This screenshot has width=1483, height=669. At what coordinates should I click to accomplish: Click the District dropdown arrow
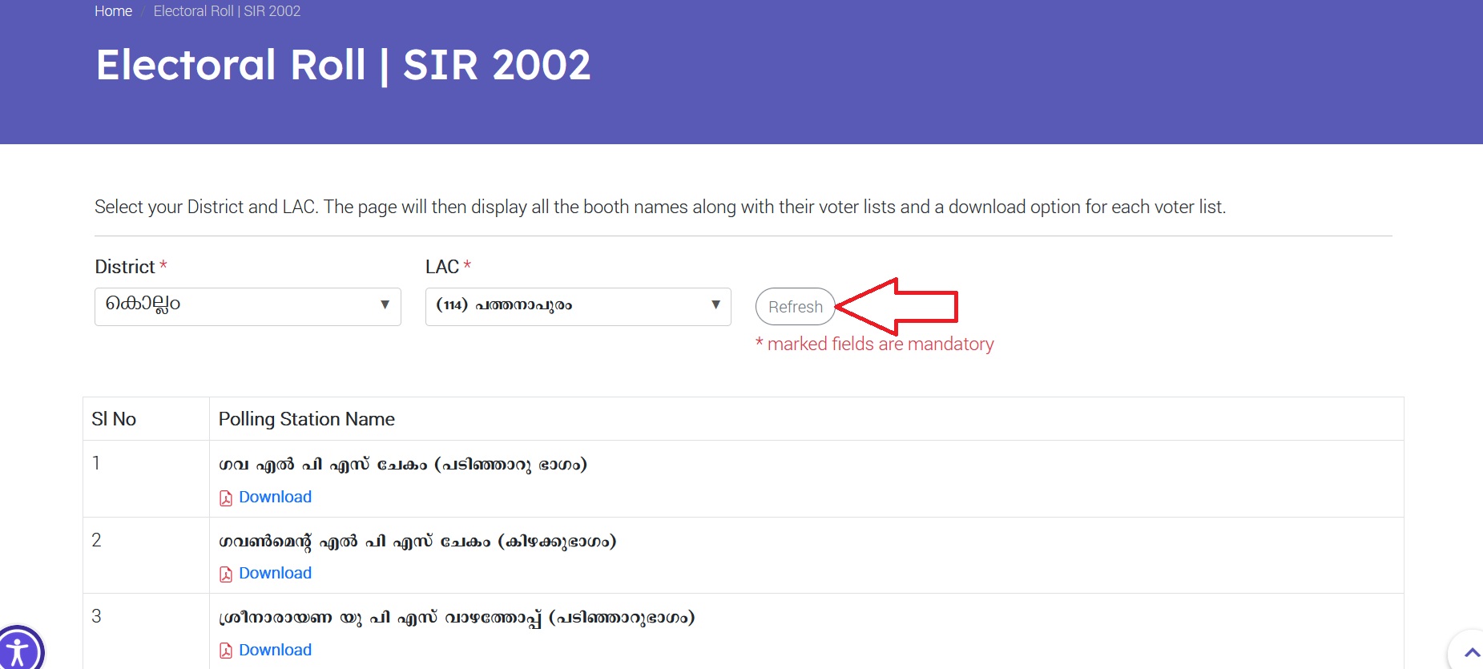click(x=385, y=304)
